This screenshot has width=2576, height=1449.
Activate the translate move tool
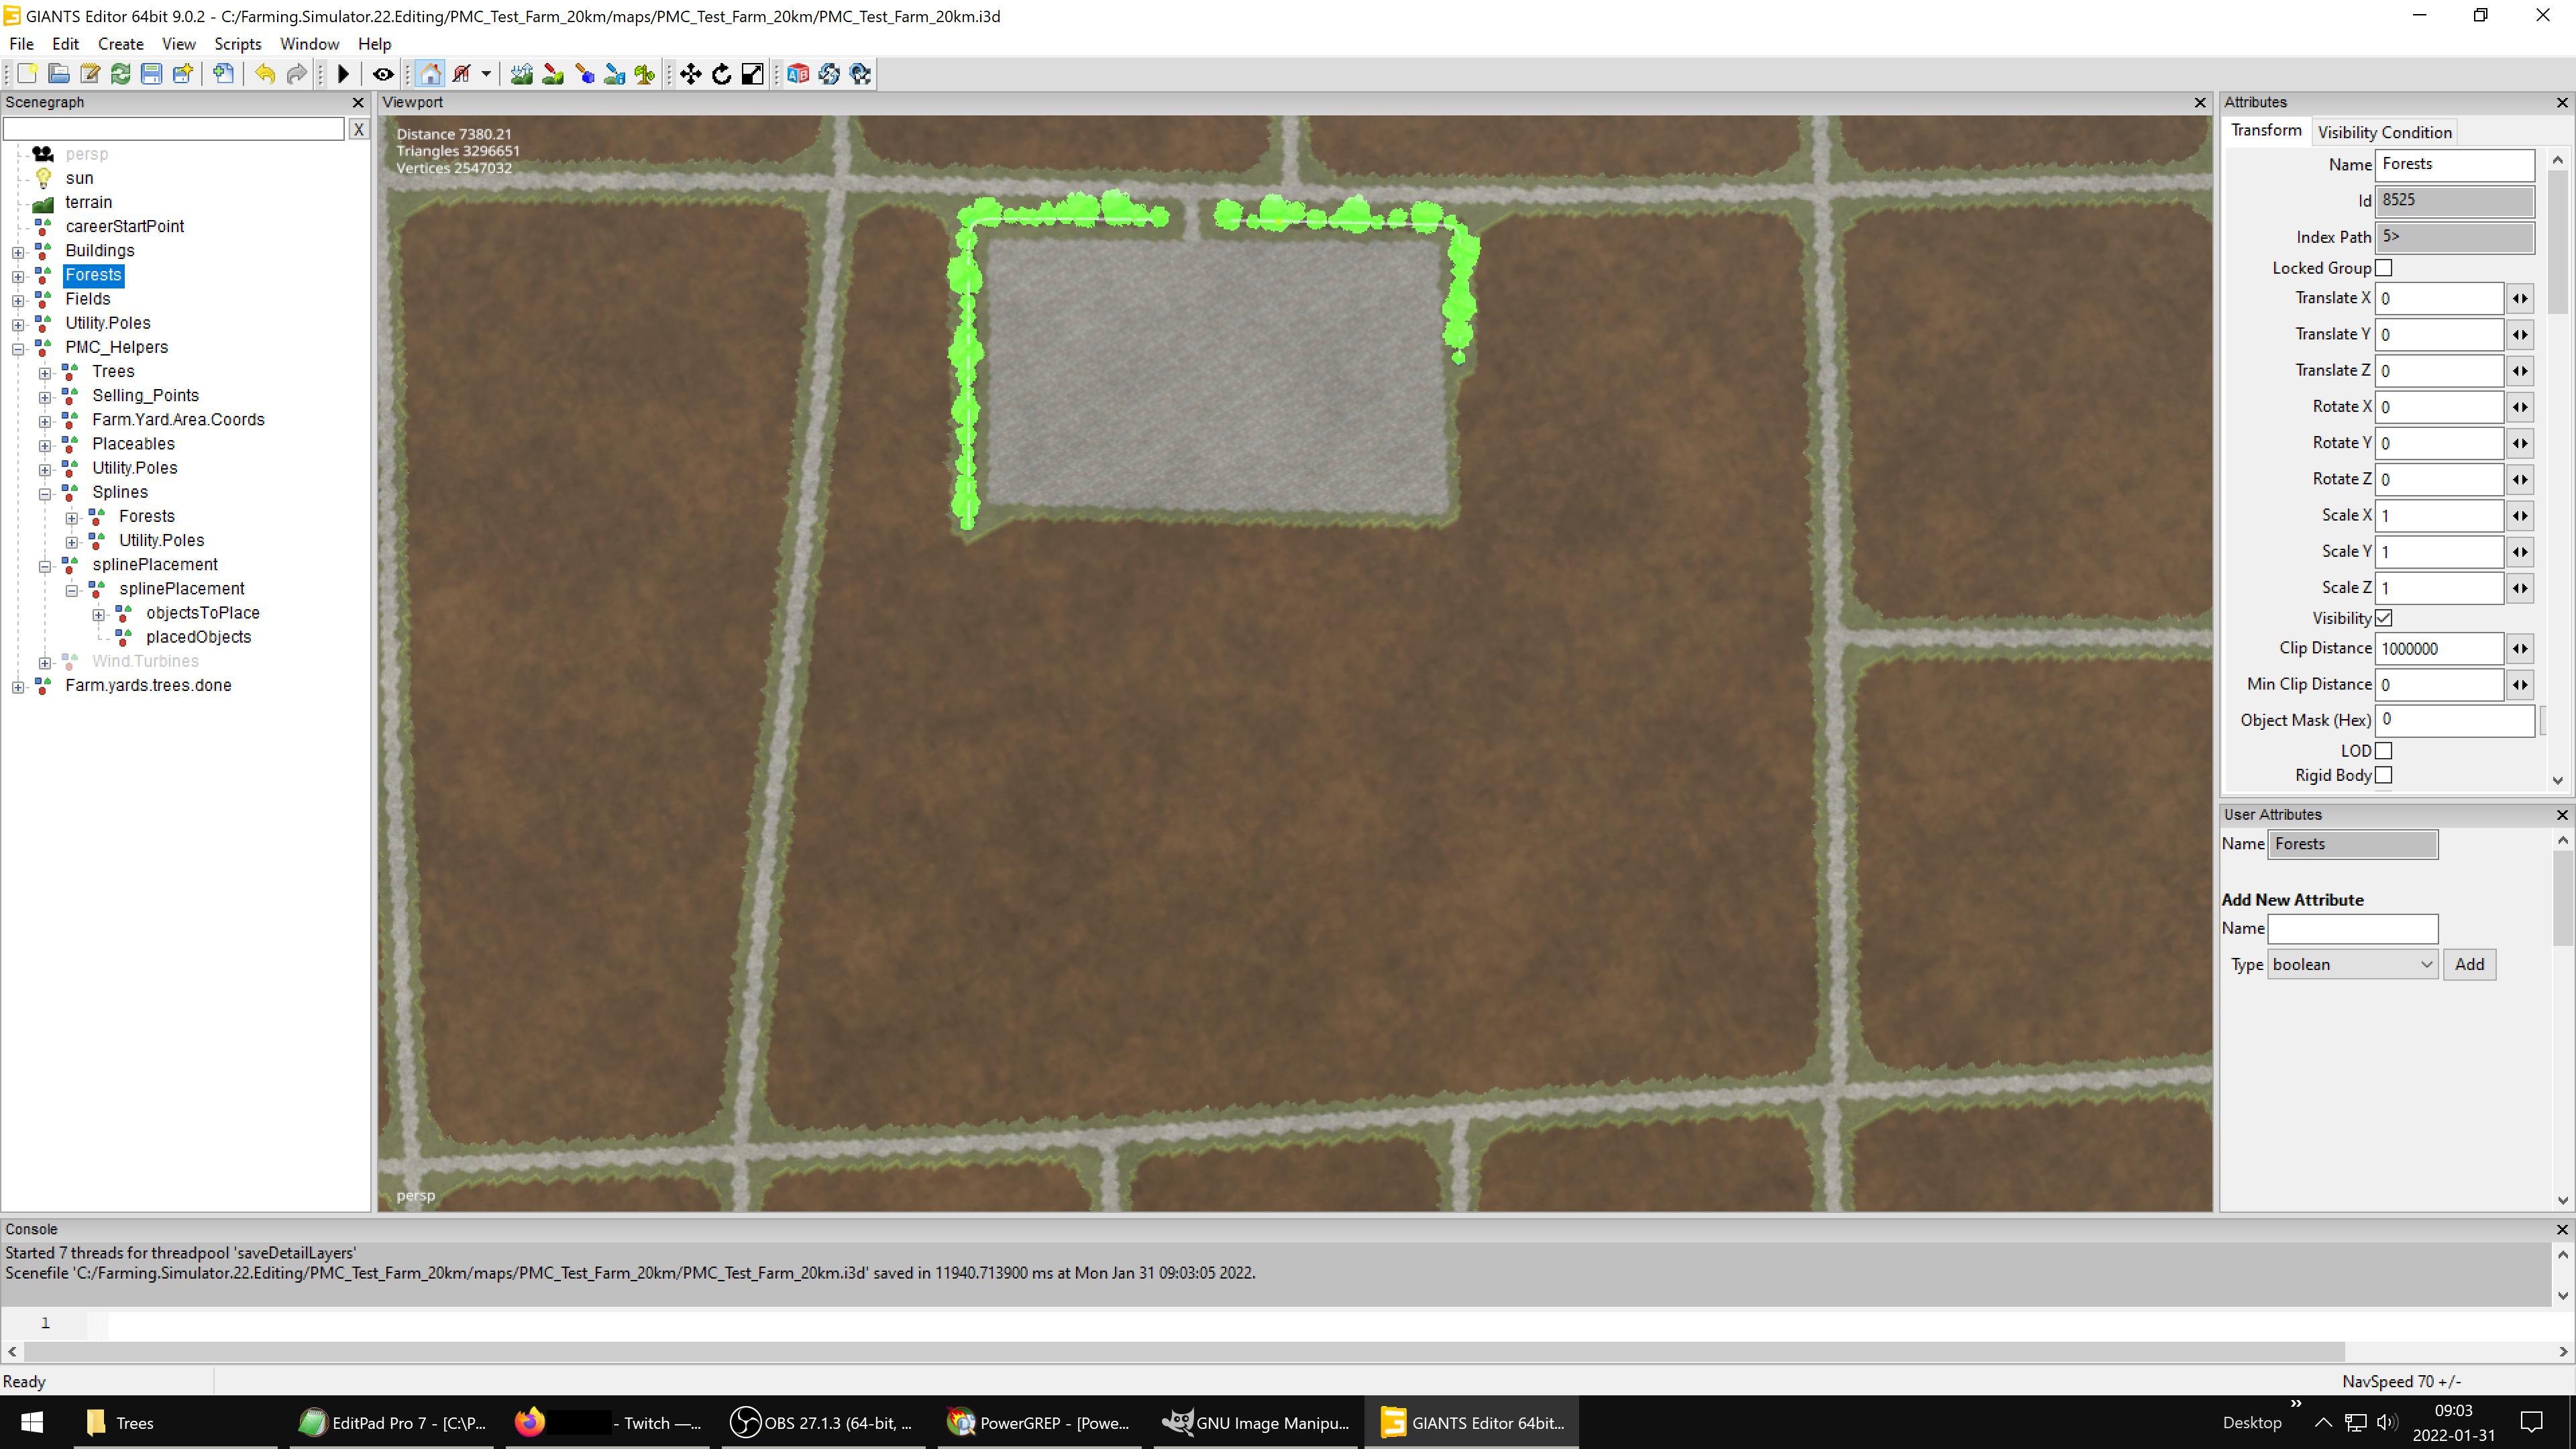[x=690, y=74]
